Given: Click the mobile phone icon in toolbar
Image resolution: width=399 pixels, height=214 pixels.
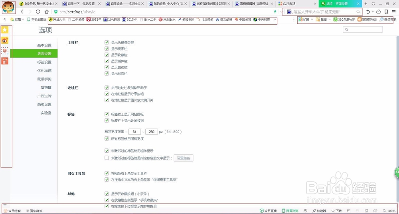Looking at the screenshot, I should click(386, 12).
